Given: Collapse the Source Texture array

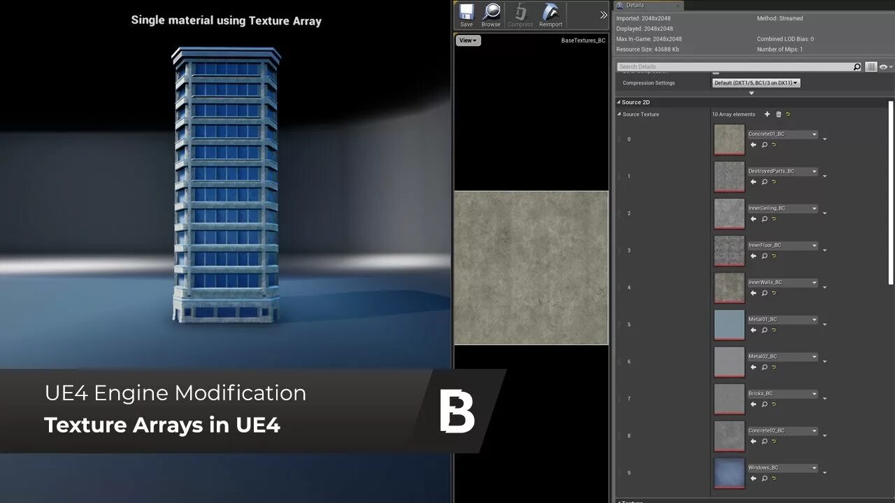Looking at the screenshot, I should [x=619, y=114].
